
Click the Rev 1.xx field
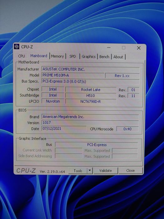(x=122, y=76)
